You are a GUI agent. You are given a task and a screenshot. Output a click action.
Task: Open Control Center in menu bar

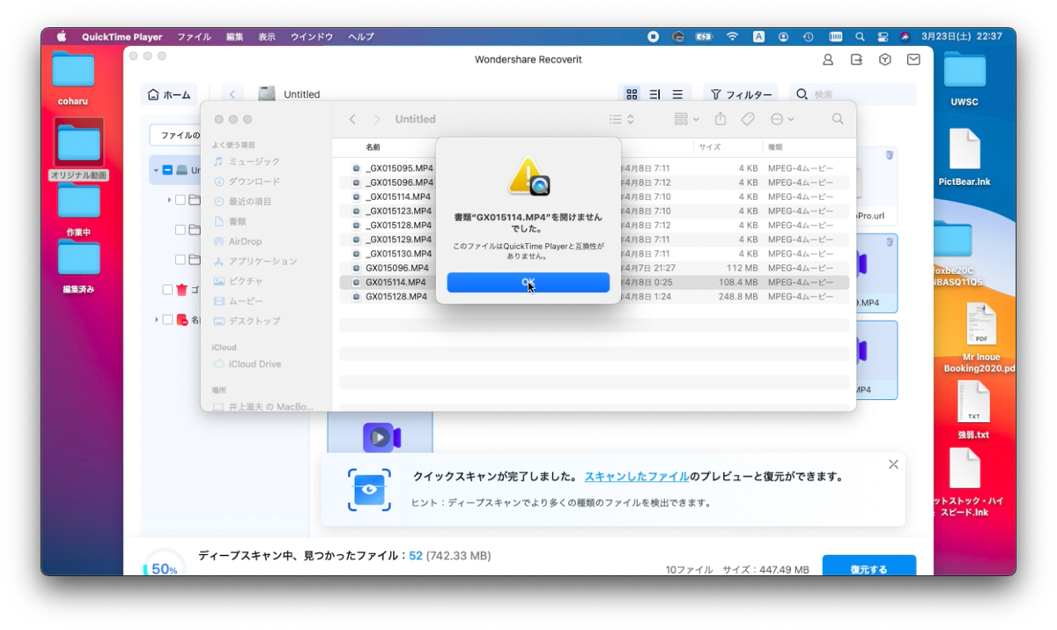tap(883, 37)
